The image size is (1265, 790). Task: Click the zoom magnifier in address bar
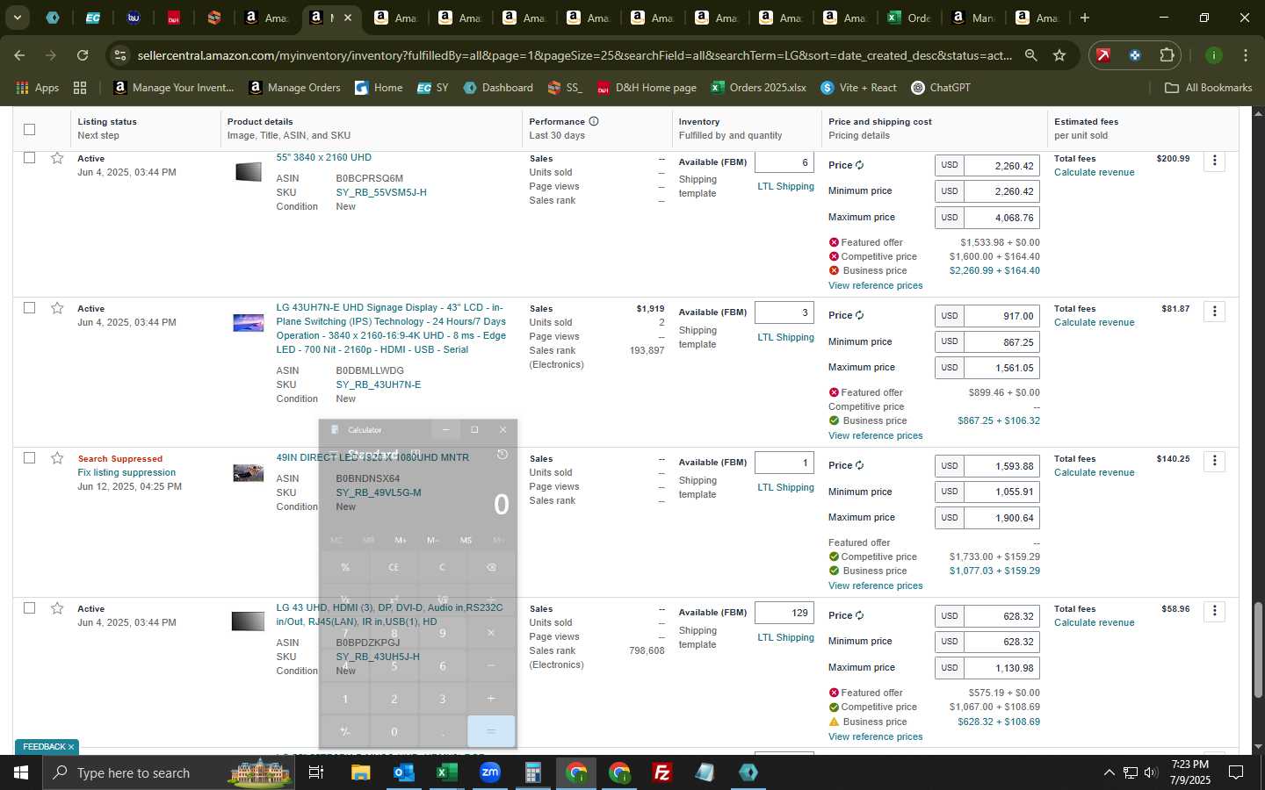1030,55
